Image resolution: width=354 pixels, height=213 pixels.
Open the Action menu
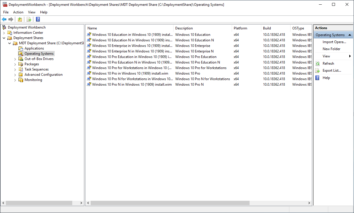pos(18,12)
